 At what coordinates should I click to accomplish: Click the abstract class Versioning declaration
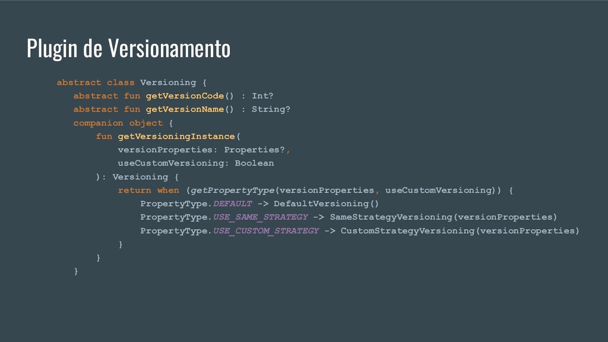132,82
